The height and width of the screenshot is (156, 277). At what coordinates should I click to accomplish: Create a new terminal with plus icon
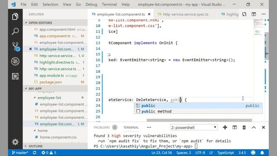(225, 127)
